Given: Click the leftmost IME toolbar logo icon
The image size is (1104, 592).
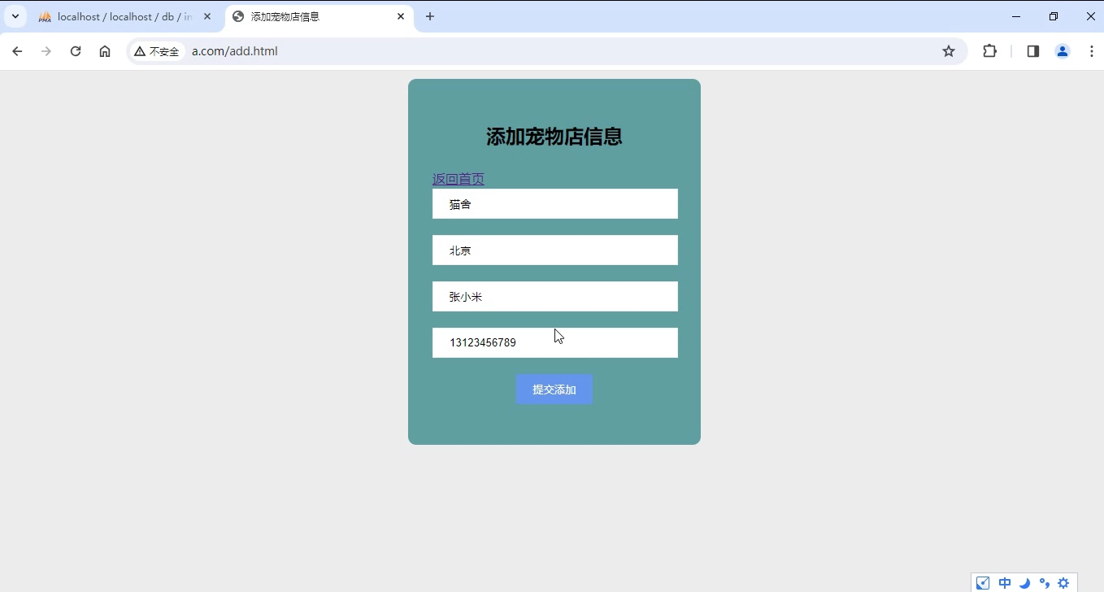Looking at the screenshot, I should point(983,583).
